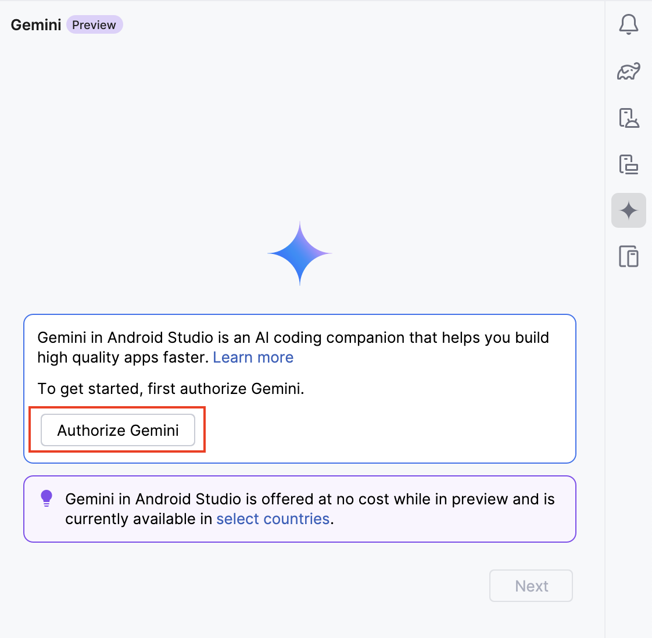This screenshot has height=638, width=652.
Task: Click the bottom device icon in sidebar
Action: tap(628, 256)
